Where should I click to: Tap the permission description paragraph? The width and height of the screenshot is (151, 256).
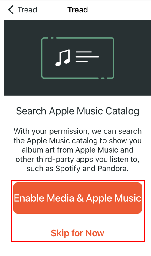point(77,150)
